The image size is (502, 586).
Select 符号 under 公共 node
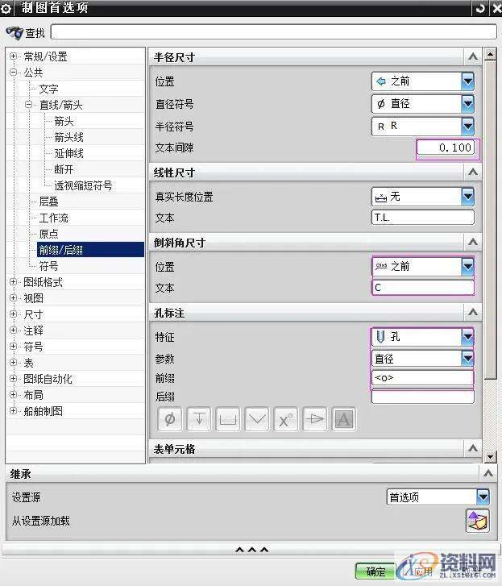tap(48, 266)
